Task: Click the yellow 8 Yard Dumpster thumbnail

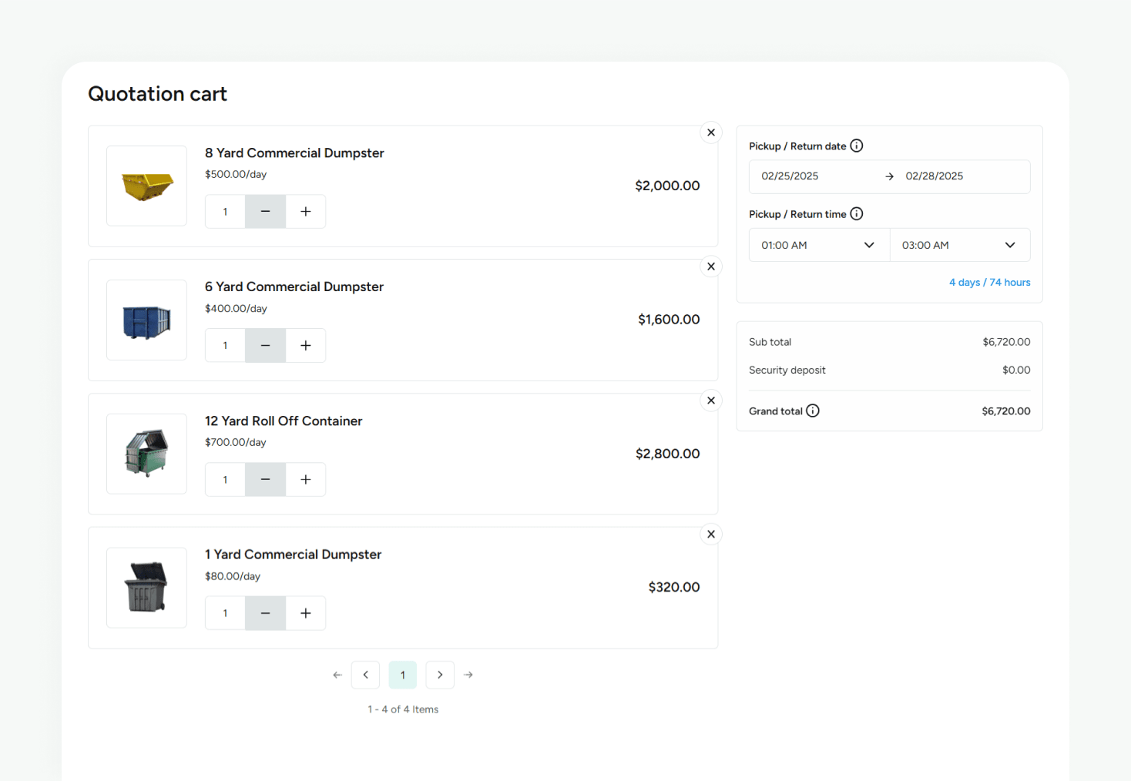Action: (x=147, y=186)
